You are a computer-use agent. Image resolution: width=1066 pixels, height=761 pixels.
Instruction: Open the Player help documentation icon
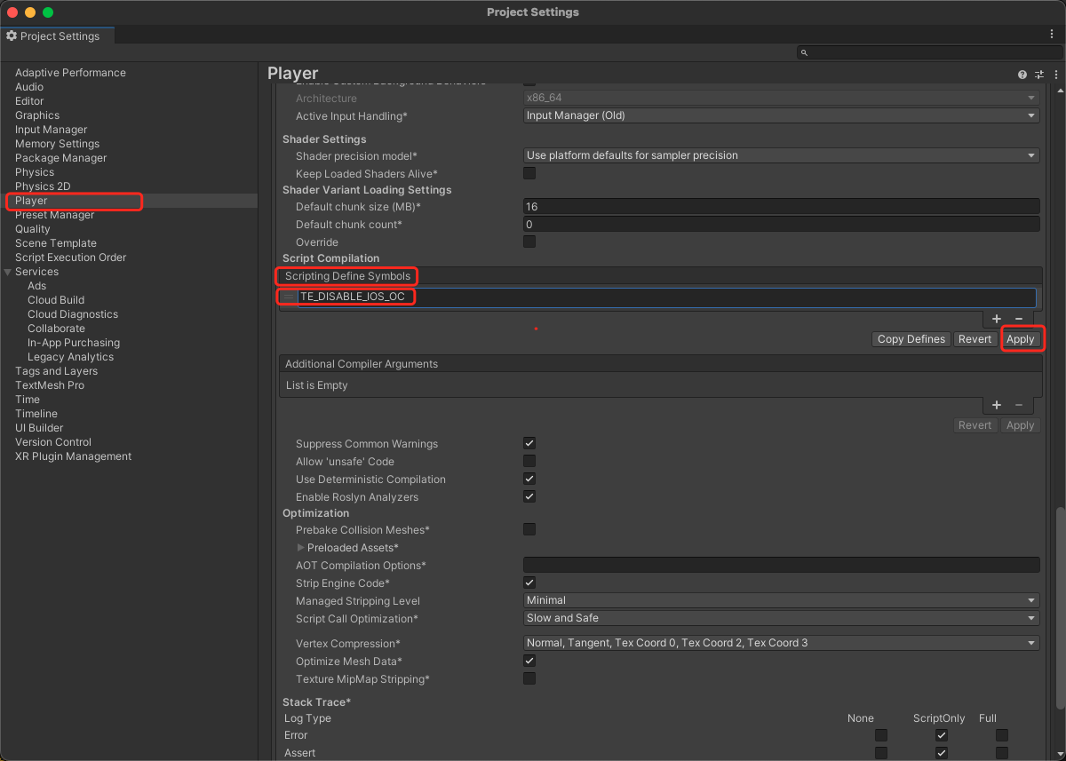pyautogui.click(x=1022, y=75)
